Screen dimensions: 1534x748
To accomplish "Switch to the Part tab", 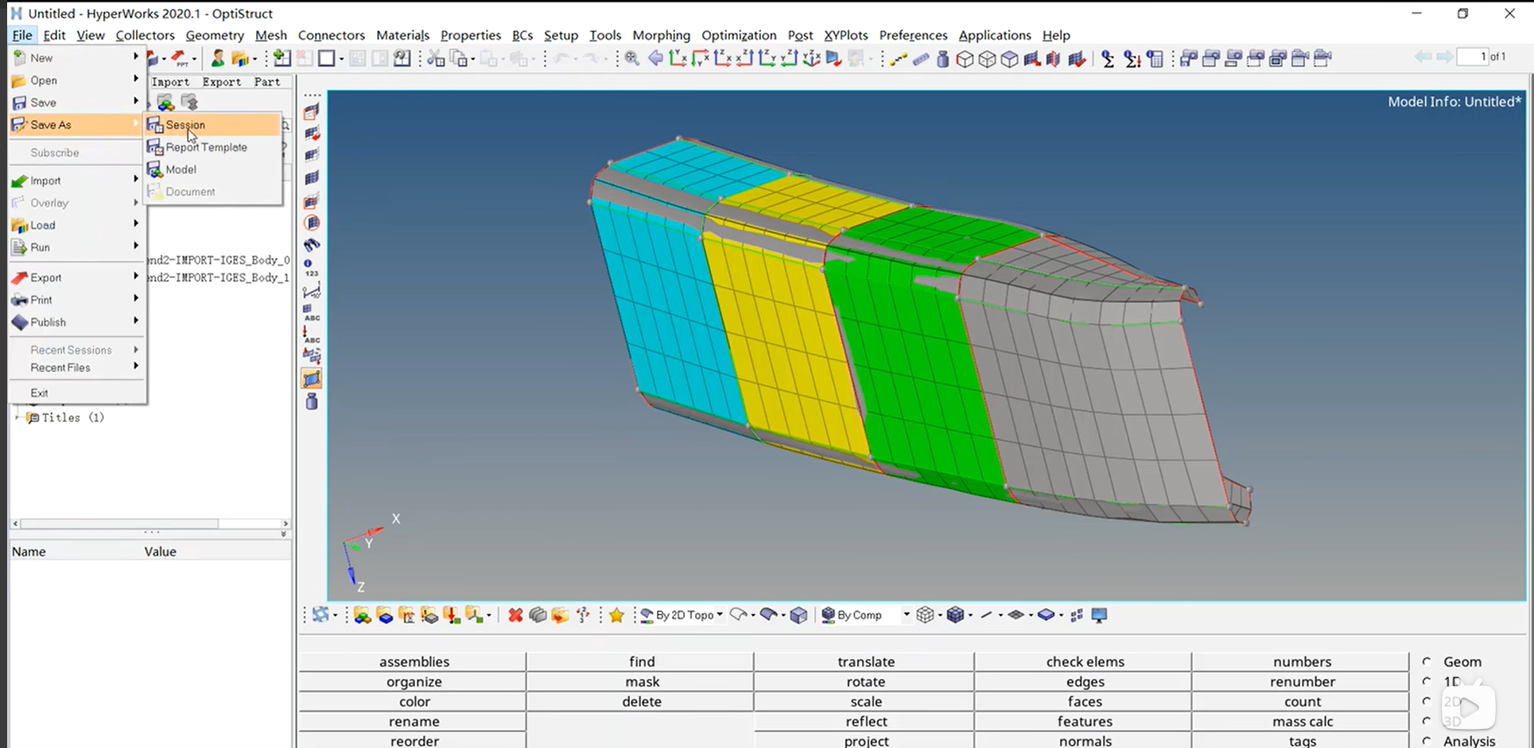I will tap(267, 82).
